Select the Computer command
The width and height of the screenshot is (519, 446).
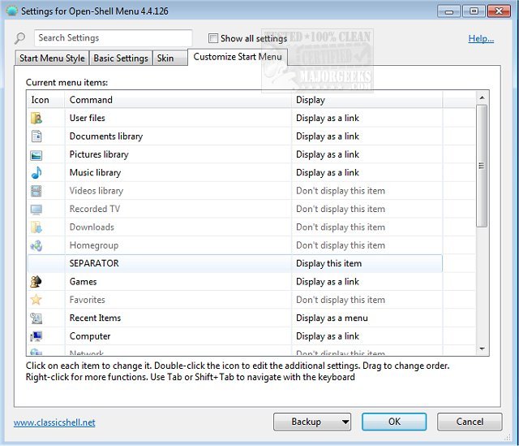click(x=90, y=336)
